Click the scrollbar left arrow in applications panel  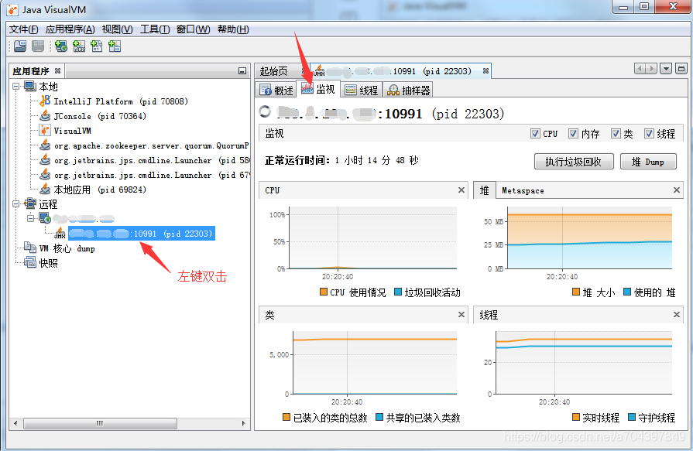(15, 423)
